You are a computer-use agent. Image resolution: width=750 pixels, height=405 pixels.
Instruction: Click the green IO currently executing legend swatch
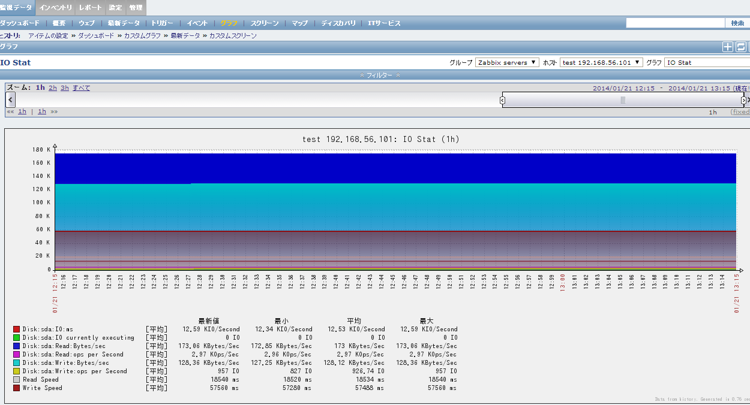coord(17,338)
